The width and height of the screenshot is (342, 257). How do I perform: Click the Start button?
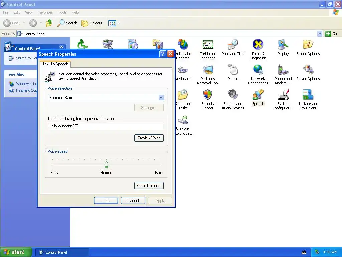coord(16,252)
